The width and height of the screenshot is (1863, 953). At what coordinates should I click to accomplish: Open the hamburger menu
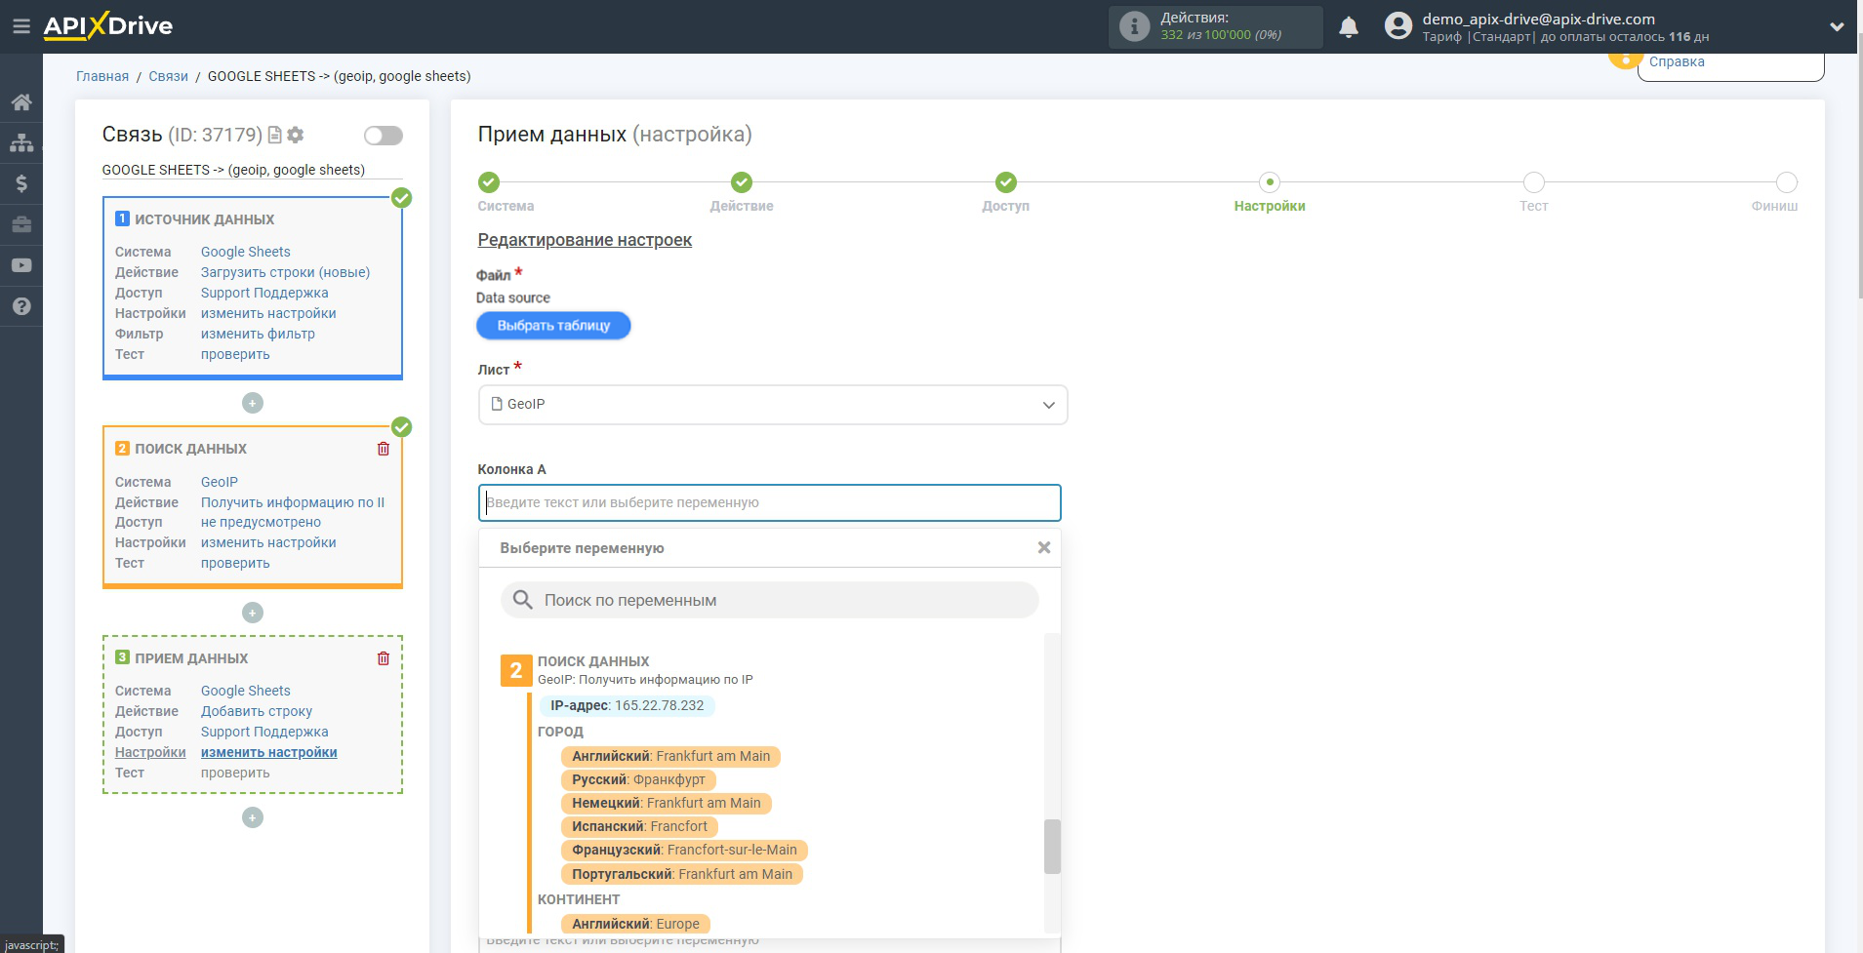[x=20, y=26]
